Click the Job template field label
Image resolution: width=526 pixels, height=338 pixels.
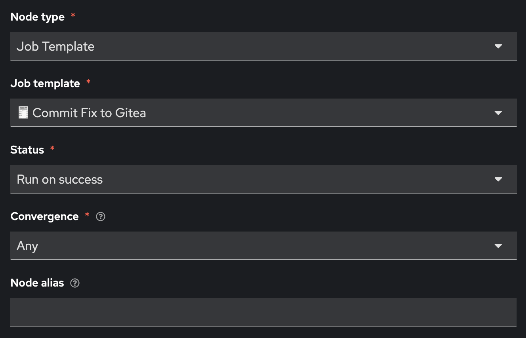45,84
